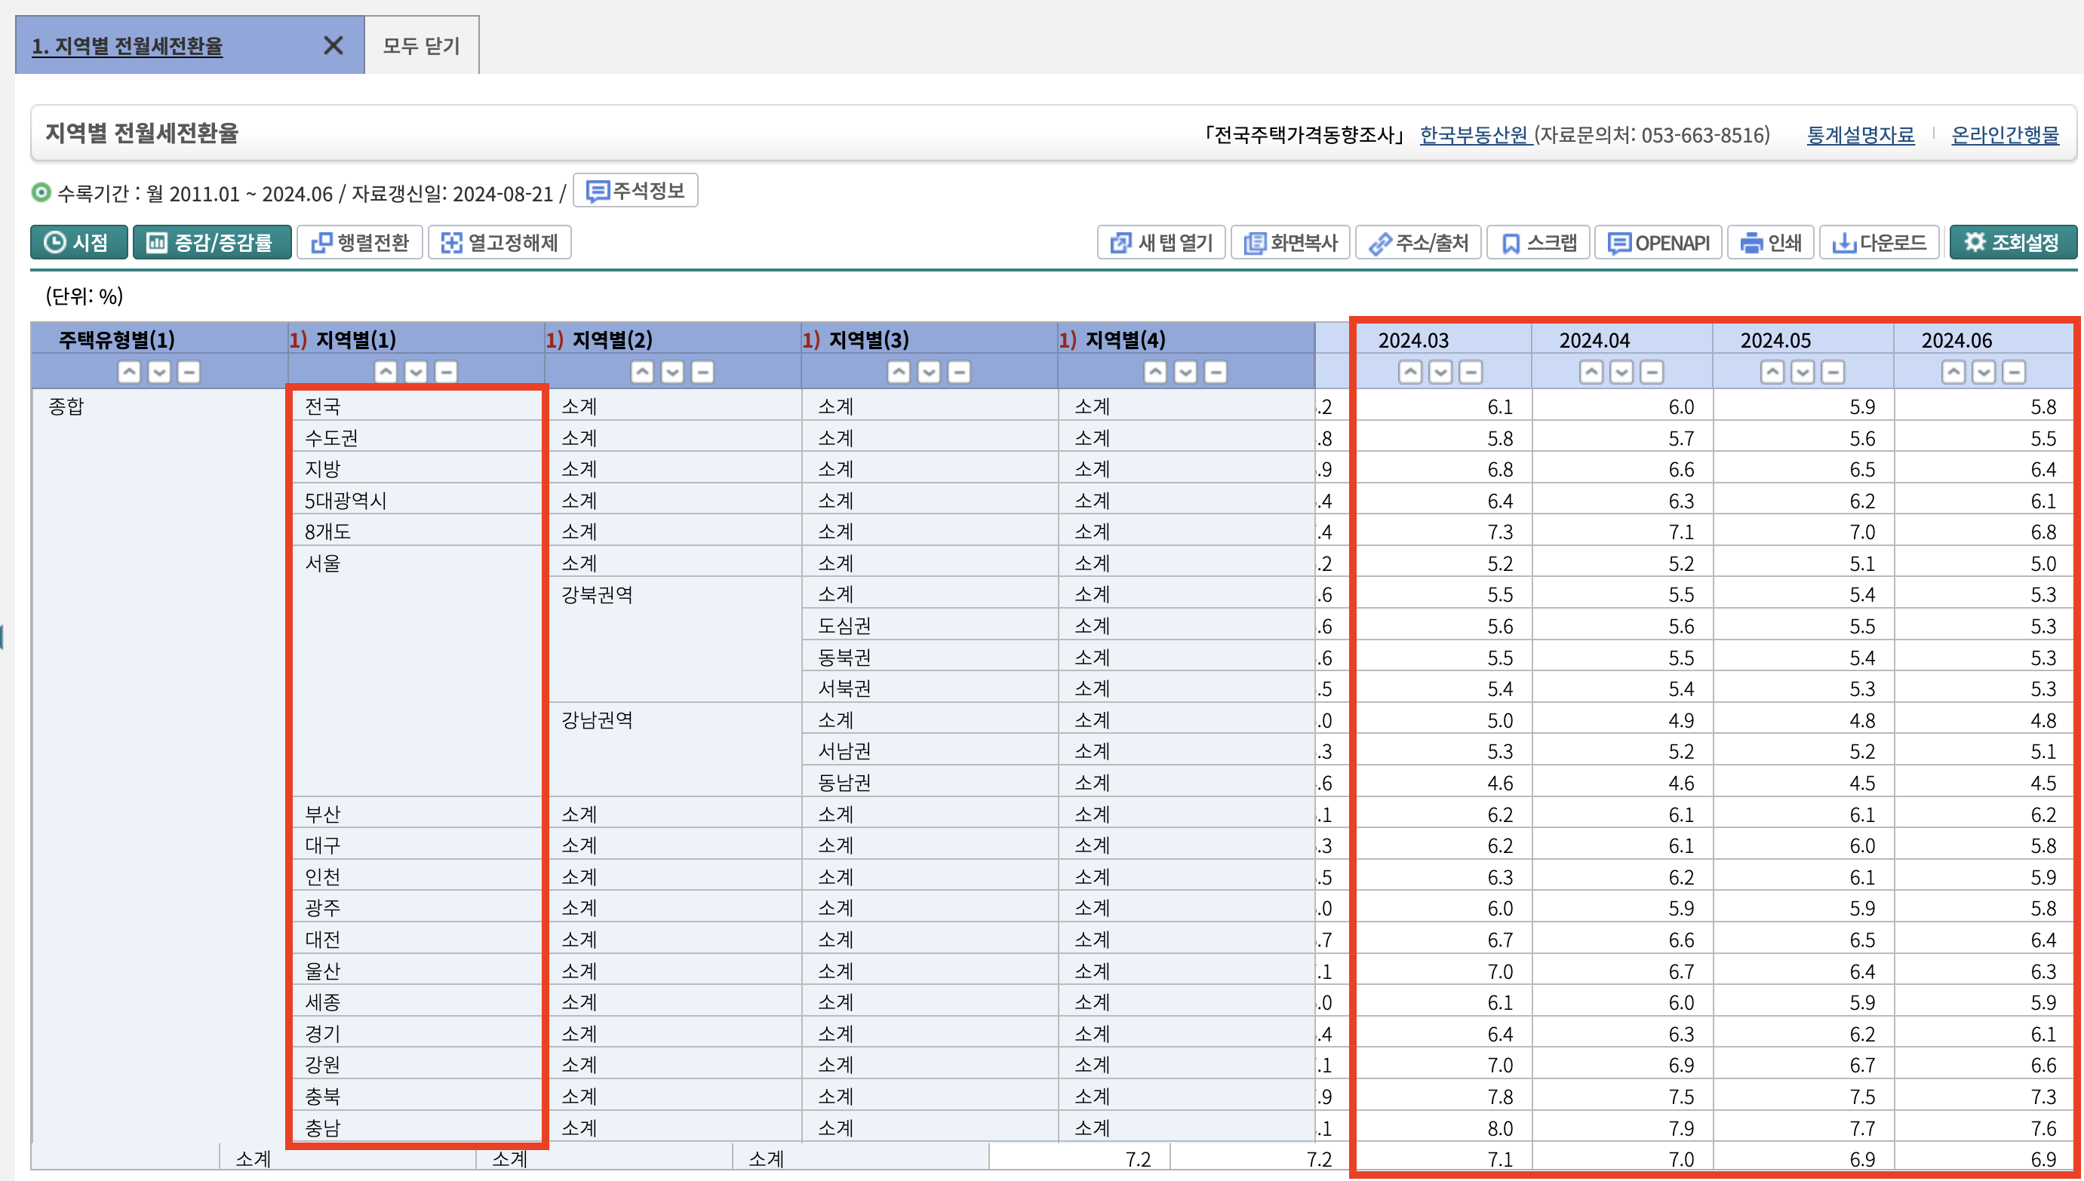Click the 모두 닫기 tab
This screenshot has height=1181, width=2084.
tap(421, 46)
